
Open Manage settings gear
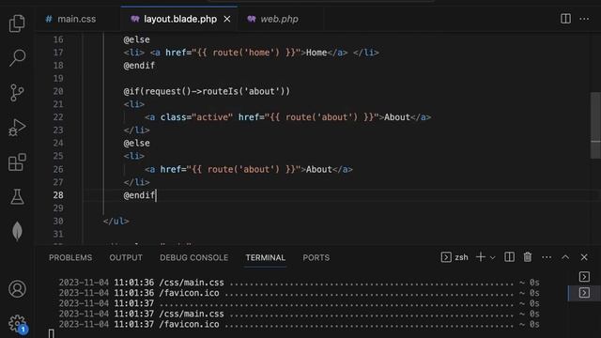[x=17, y=324]
